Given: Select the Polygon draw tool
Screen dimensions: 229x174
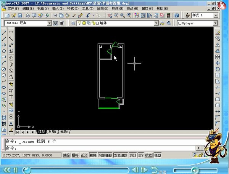Looking at the screenshot, I should [x=4, y=51].
